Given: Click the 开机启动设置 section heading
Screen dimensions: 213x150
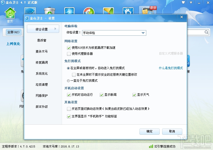Looking at the screenshot, I should [x=74, y=88].
